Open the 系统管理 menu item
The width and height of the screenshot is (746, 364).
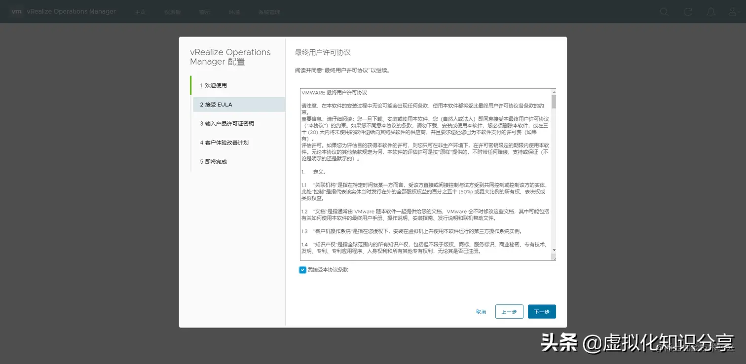coord(269,11)
